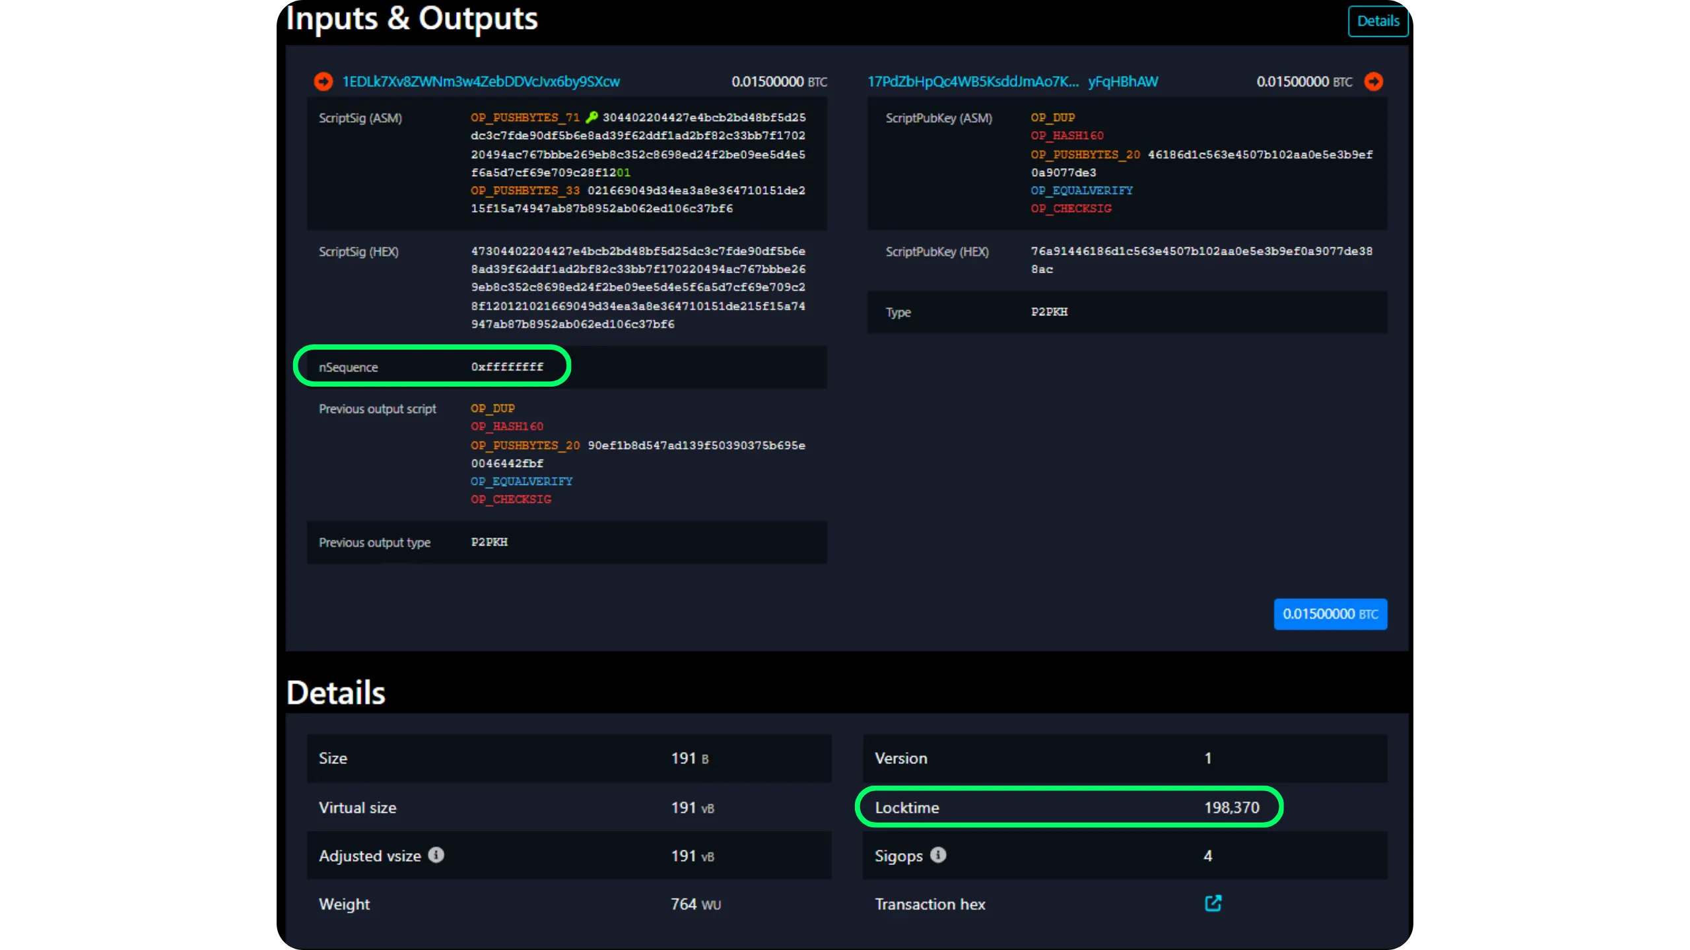Click the orange arrow icon beside the input address
The width and height of the screenshot is (1690, 950).
click(x=323, y=81)
